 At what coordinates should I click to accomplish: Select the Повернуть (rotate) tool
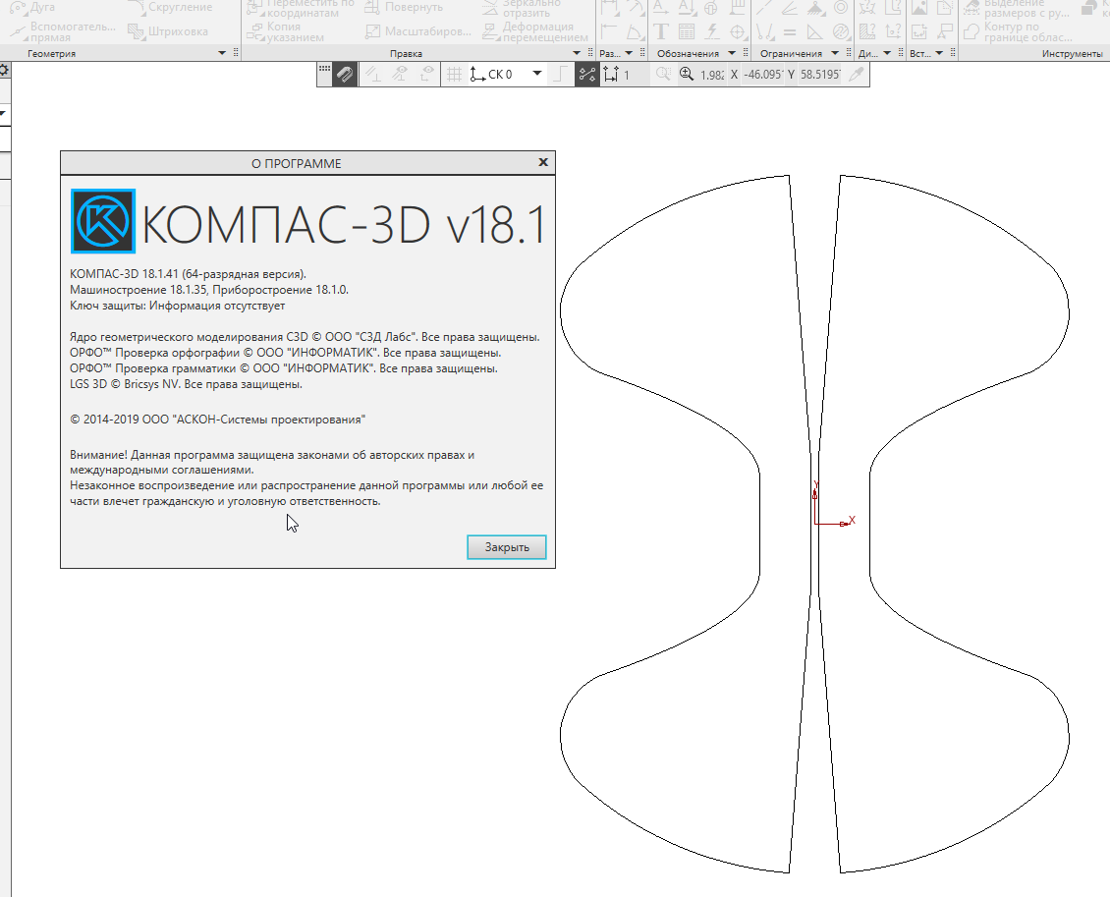(x=404, y=7)
